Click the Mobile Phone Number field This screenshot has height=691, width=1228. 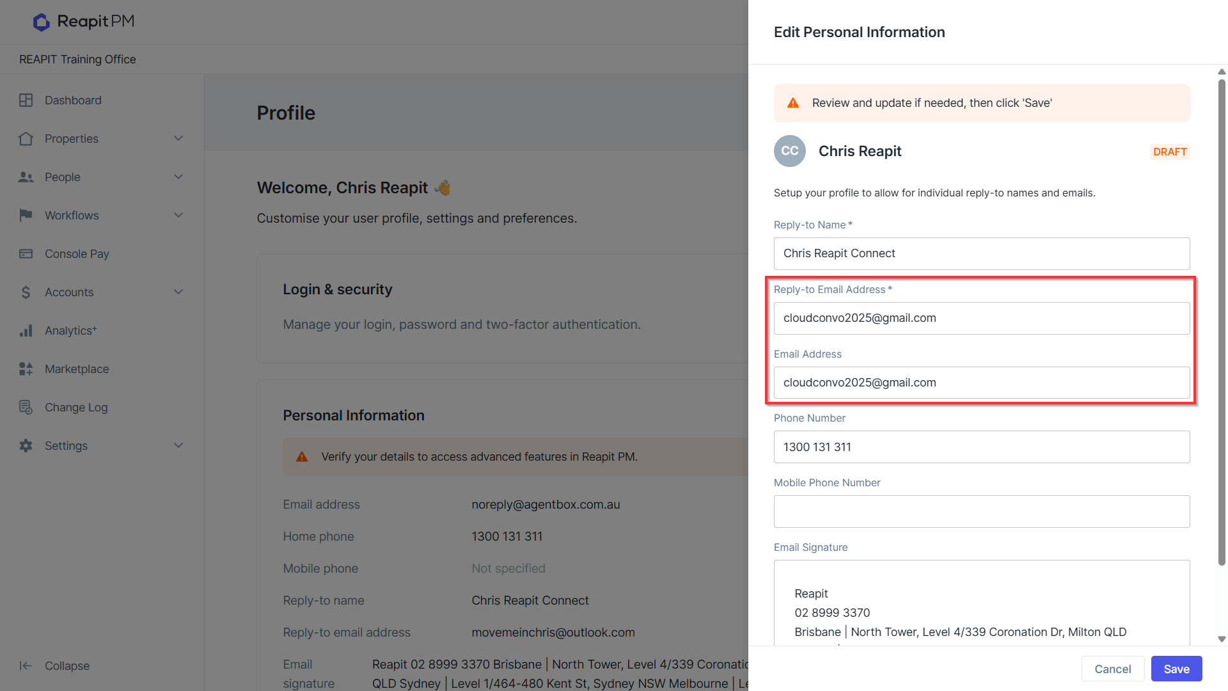[982, 511]
